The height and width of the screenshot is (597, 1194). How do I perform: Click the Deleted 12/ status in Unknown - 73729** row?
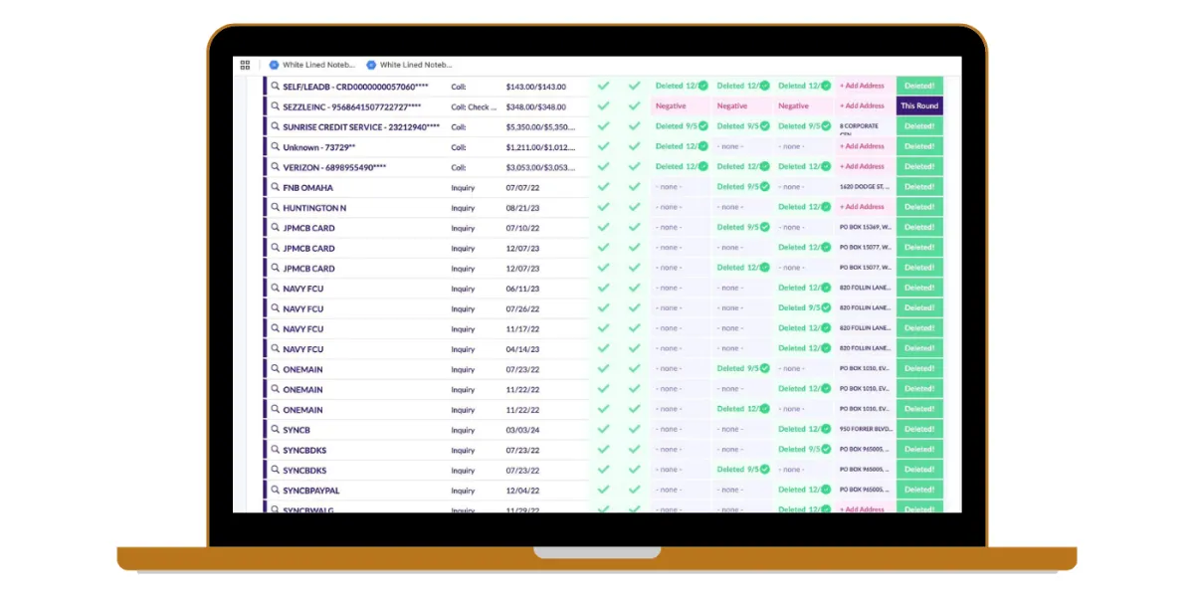(682, 147)
